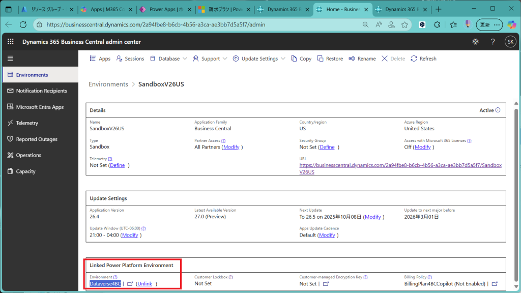Open the SK account avatar
Screen dimensions: 521x293
[x=510, y=42]
